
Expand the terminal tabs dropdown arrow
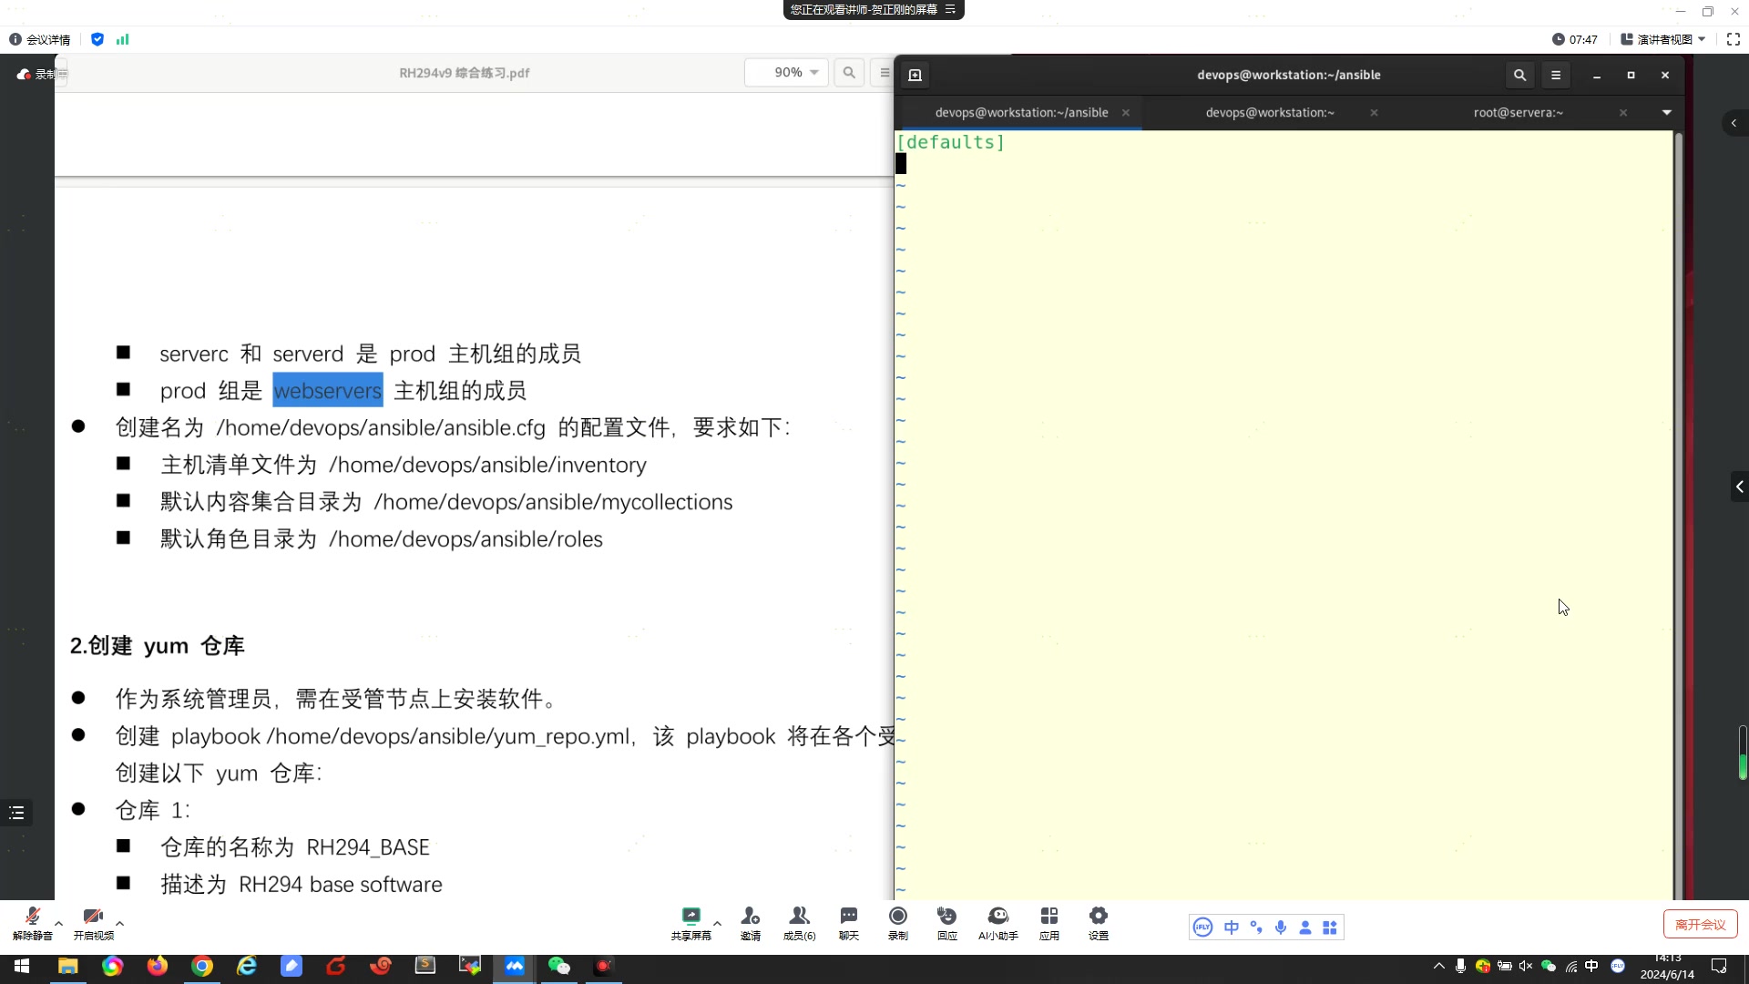coord(1666,112)
